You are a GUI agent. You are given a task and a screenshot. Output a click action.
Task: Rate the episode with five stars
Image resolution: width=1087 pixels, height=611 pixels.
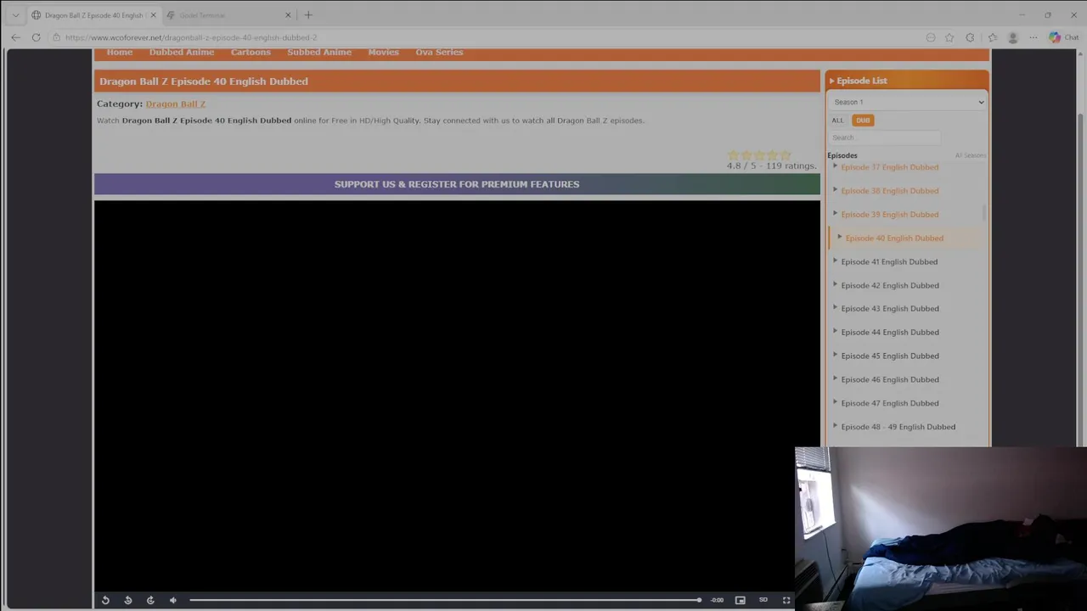(786, 155)
